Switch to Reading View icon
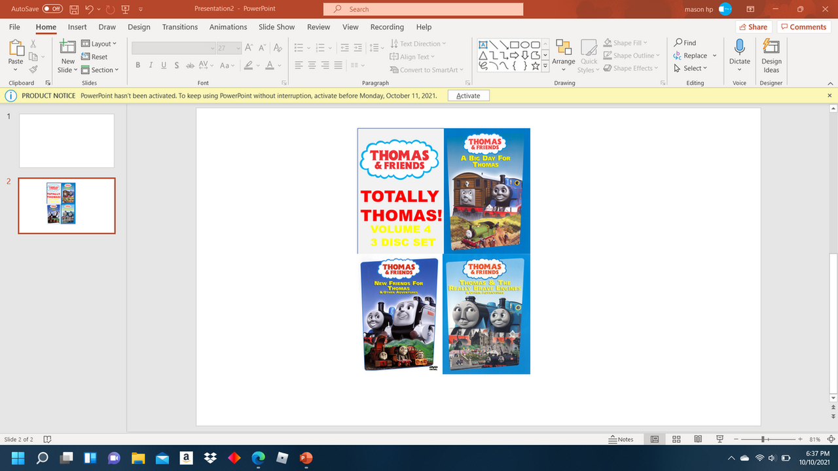The image size is (838, 471). coord(698,439)
